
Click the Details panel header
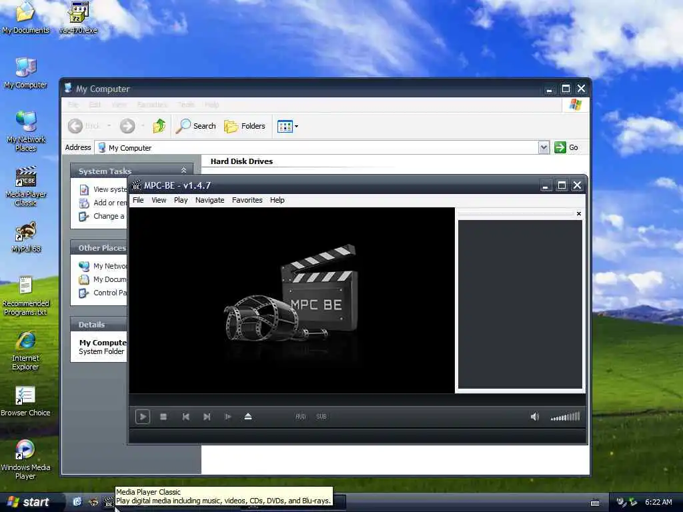click(99, 325)
